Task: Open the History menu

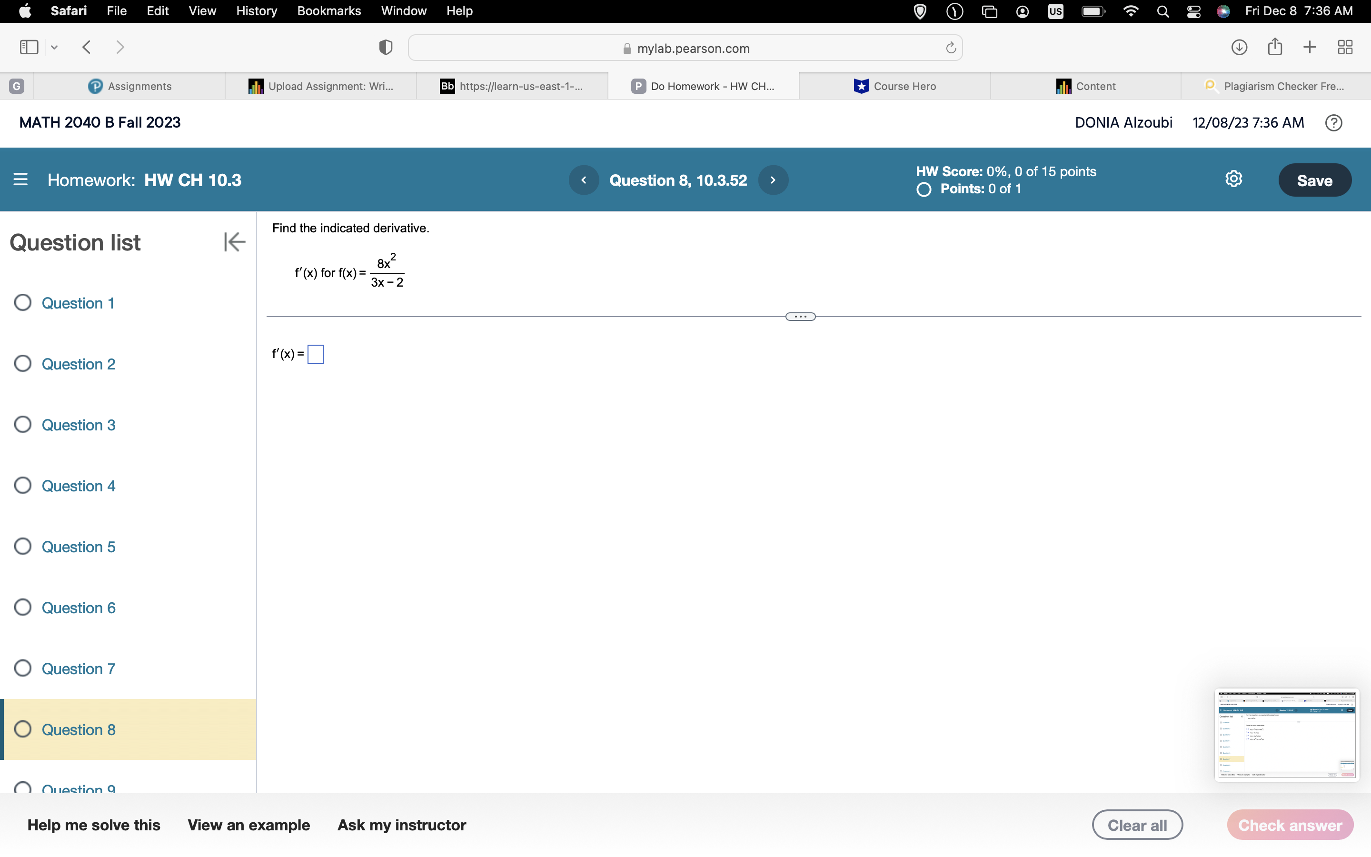Action: [256, 11]
